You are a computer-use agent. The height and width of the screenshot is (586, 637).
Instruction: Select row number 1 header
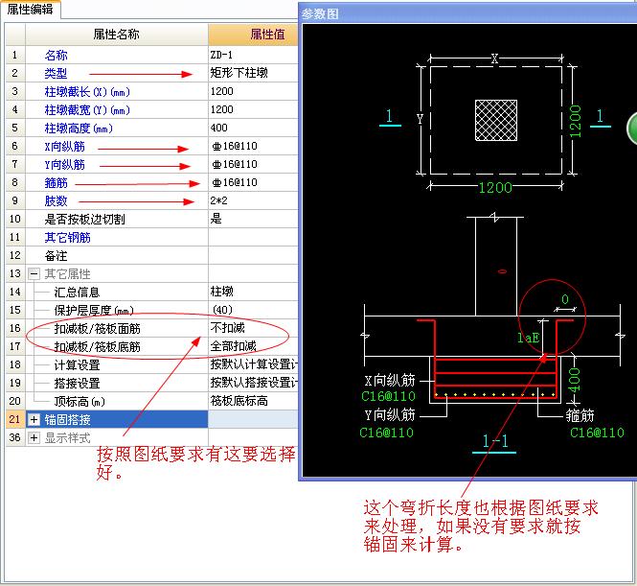[15, 55]
